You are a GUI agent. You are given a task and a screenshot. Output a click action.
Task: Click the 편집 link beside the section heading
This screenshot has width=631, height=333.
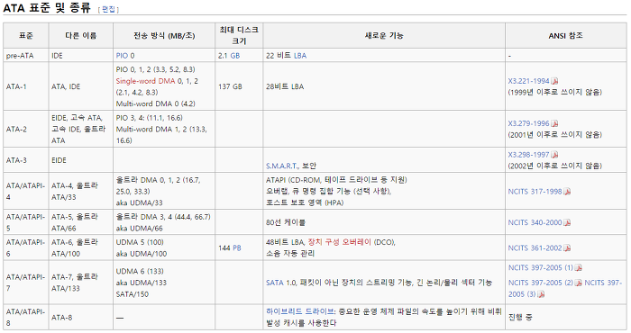point(108,9)
